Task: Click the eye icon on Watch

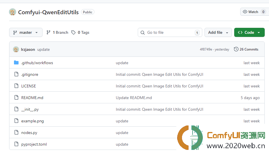Action: point(245,12)
